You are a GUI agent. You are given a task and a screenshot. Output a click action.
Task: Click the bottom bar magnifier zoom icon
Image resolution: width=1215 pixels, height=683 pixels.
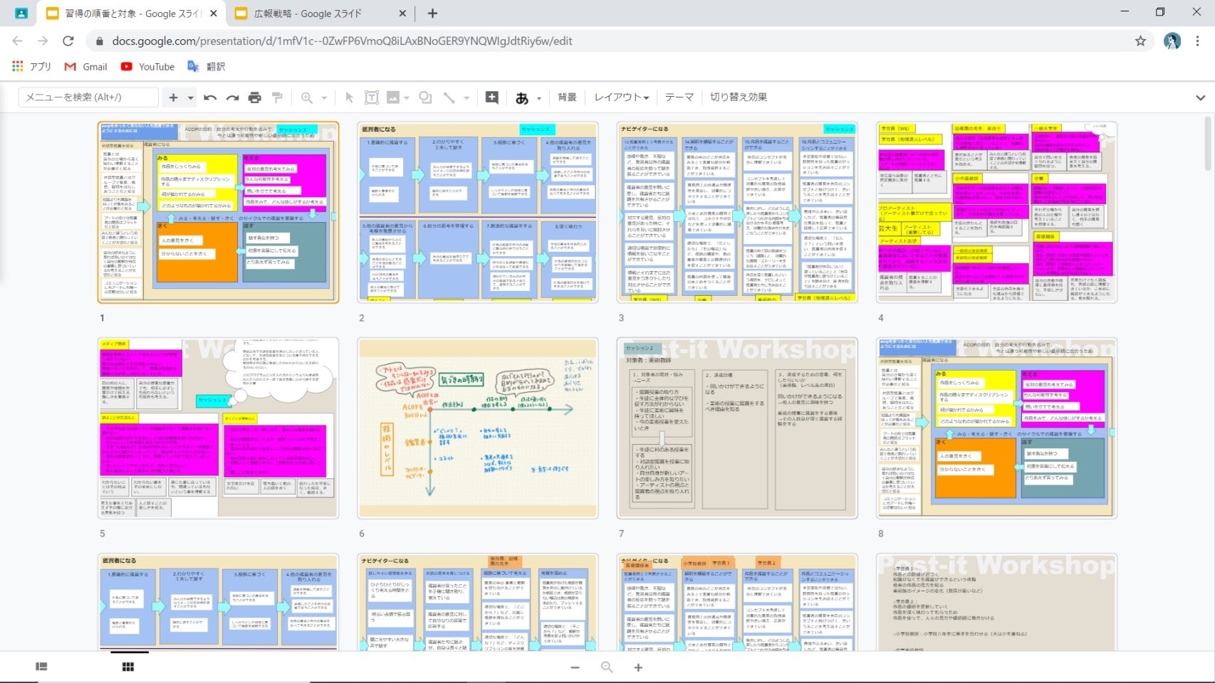click(x=607, y=667)
